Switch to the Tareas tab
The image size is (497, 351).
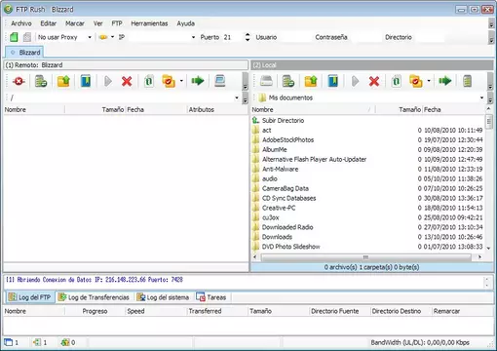click(211, 297)
